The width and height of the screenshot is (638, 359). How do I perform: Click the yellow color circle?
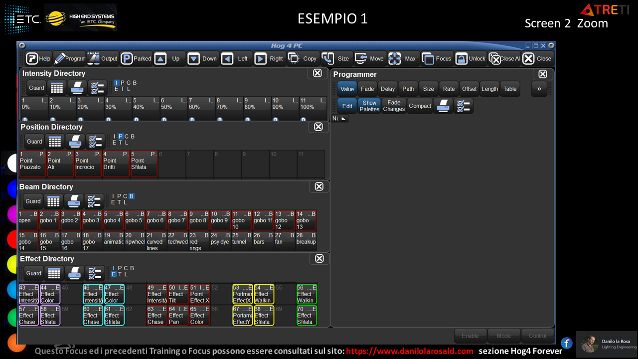point(12,264)
